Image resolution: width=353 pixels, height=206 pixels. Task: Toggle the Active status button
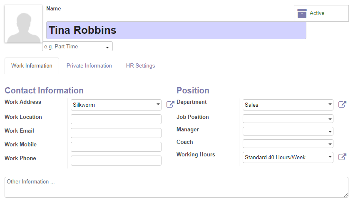point(321,13)
